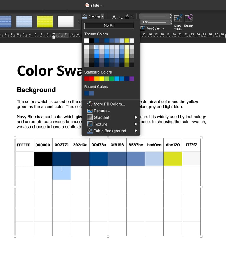Click the top-center table resize handle
Viewport: 226px width, 265px height.
(108, 138)
